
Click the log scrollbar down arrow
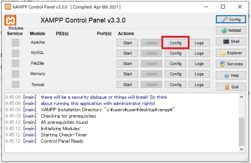coord(241,149)
